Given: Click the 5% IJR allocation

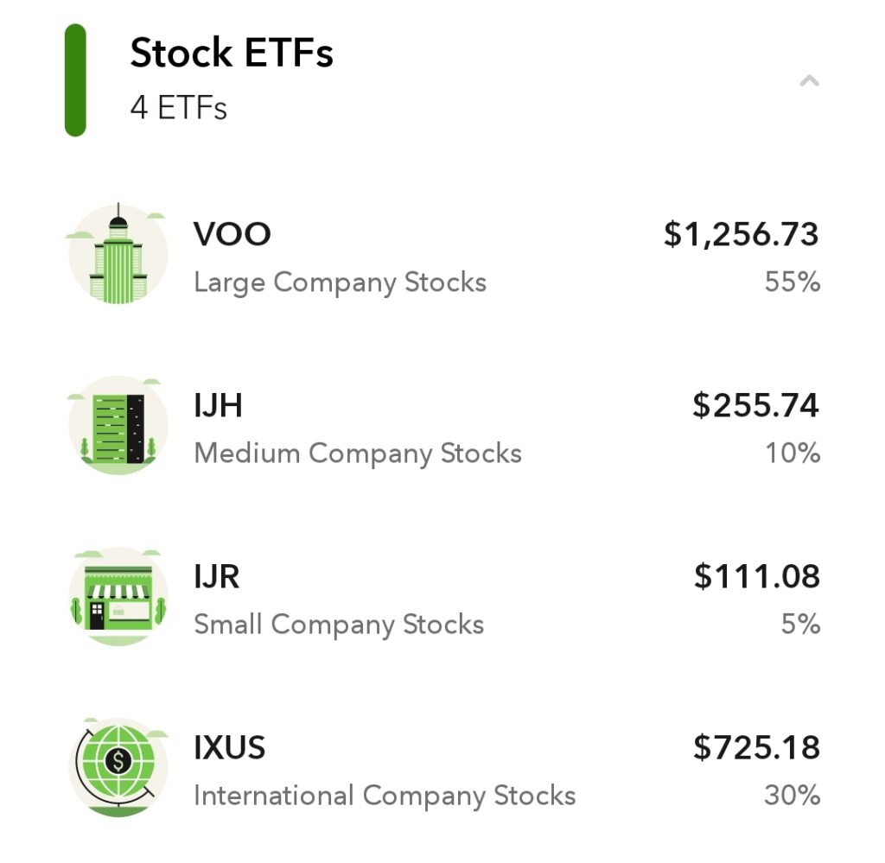Looking at the screenshot, I should (x=800, y=624).
